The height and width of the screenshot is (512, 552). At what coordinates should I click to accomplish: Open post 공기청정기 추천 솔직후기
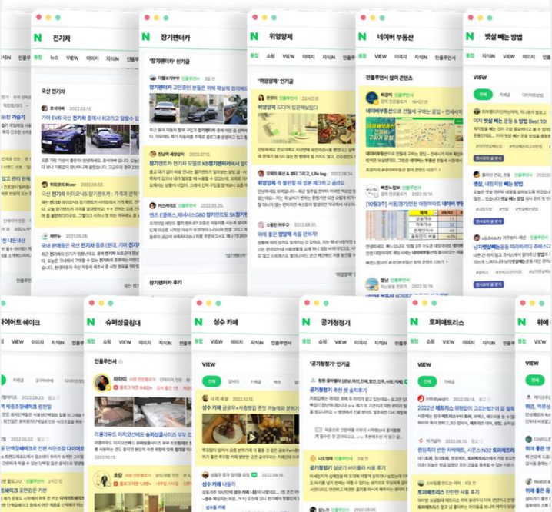click(x=338, y=390)
